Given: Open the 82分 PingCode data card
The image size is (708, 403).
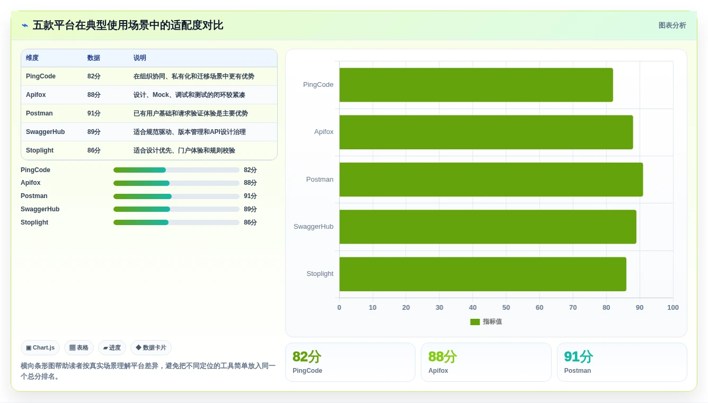Looking at the screenshot, I should click(350, 362).
